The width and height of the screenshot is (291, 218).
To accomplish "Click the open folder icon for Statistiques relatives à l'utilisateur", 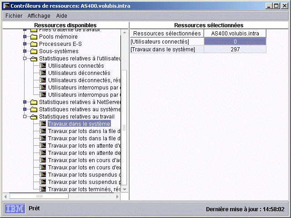I will point(34,59).
